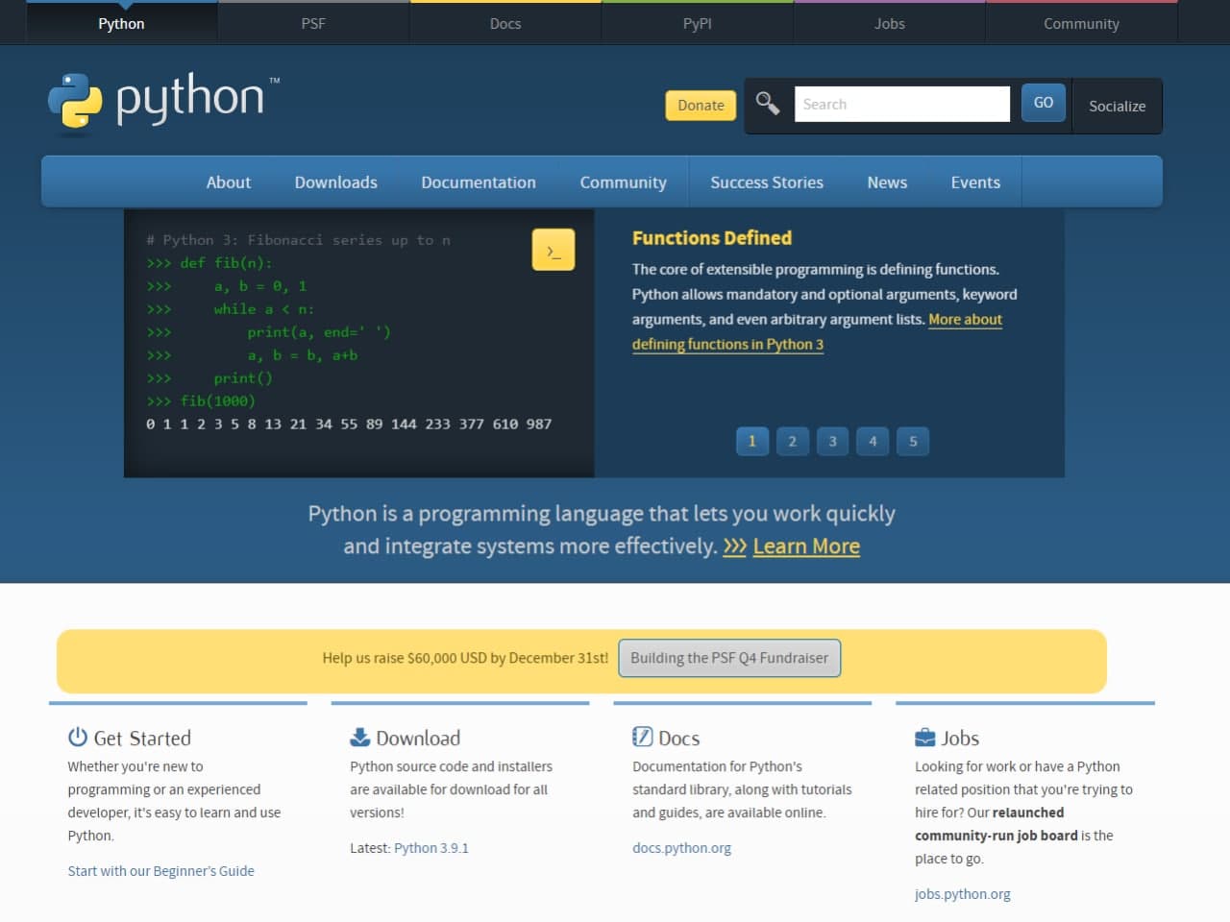The width and height of the screenshot is (1230, 922).
Task: Go to the PyPI top tab
Action: (x=698, y=23)
